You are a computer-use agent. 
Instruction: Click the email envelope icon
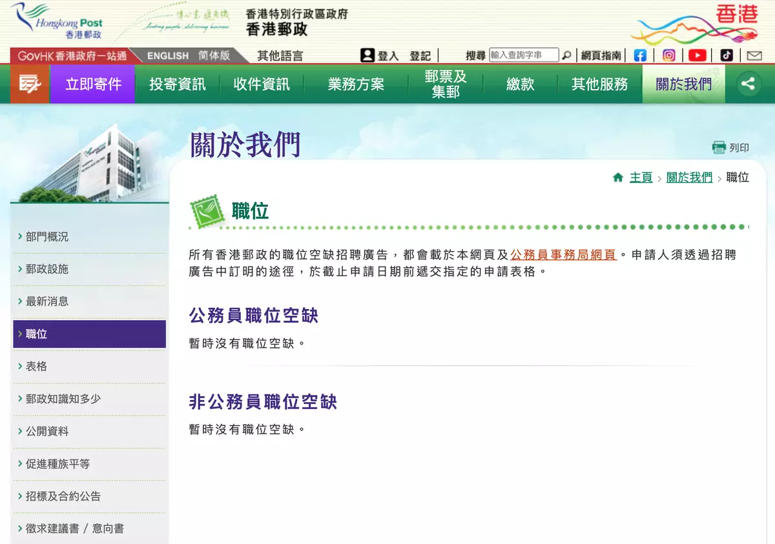point(754,55)
